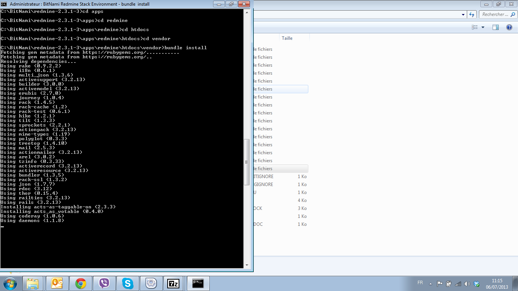This screenshot has height=291, width=518.
Task: Change the Explorer view with the list icon
Action: (474, 27)
